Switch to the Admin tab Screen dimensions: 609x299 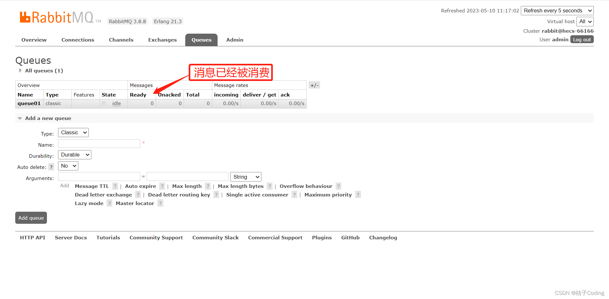tap(235, 40)
